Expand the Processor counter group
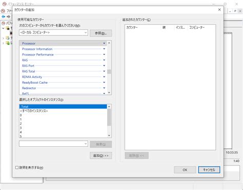The height and width of the screenshot is (190, 243). tap(104, 43)
